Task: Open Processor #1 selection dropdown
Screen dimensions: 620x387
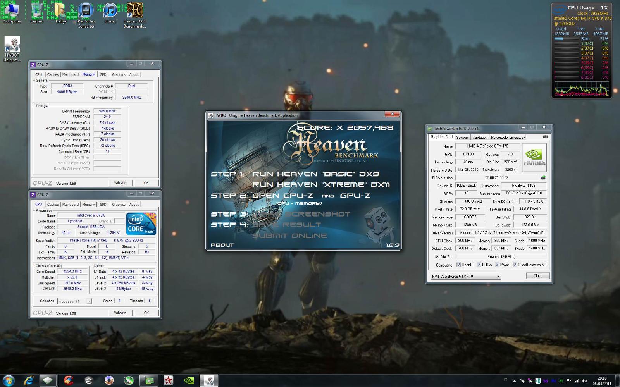Action: [74, 301]
